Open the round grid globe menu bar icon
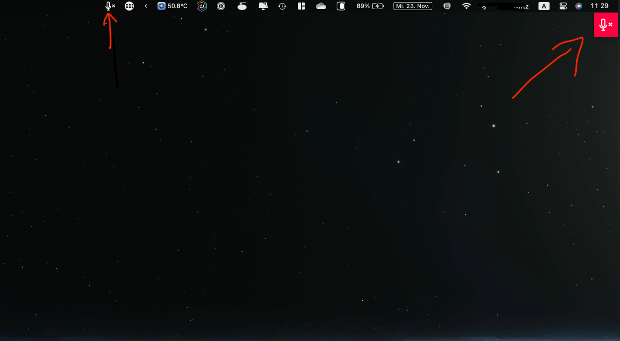This screenshot has width=620, height=341. click(129, 6)
